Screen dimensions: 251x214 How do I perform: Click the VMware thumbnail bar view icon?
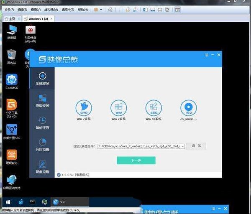point(153,10)
